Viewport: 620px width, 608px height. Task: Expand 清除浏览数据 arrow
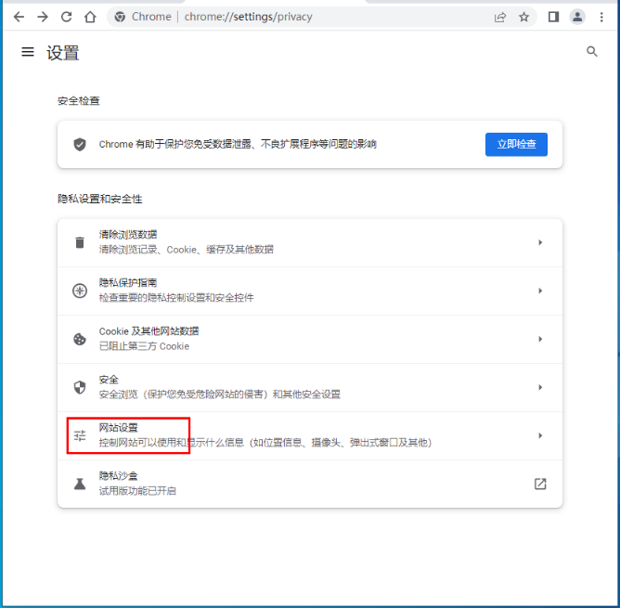(540, 242)
